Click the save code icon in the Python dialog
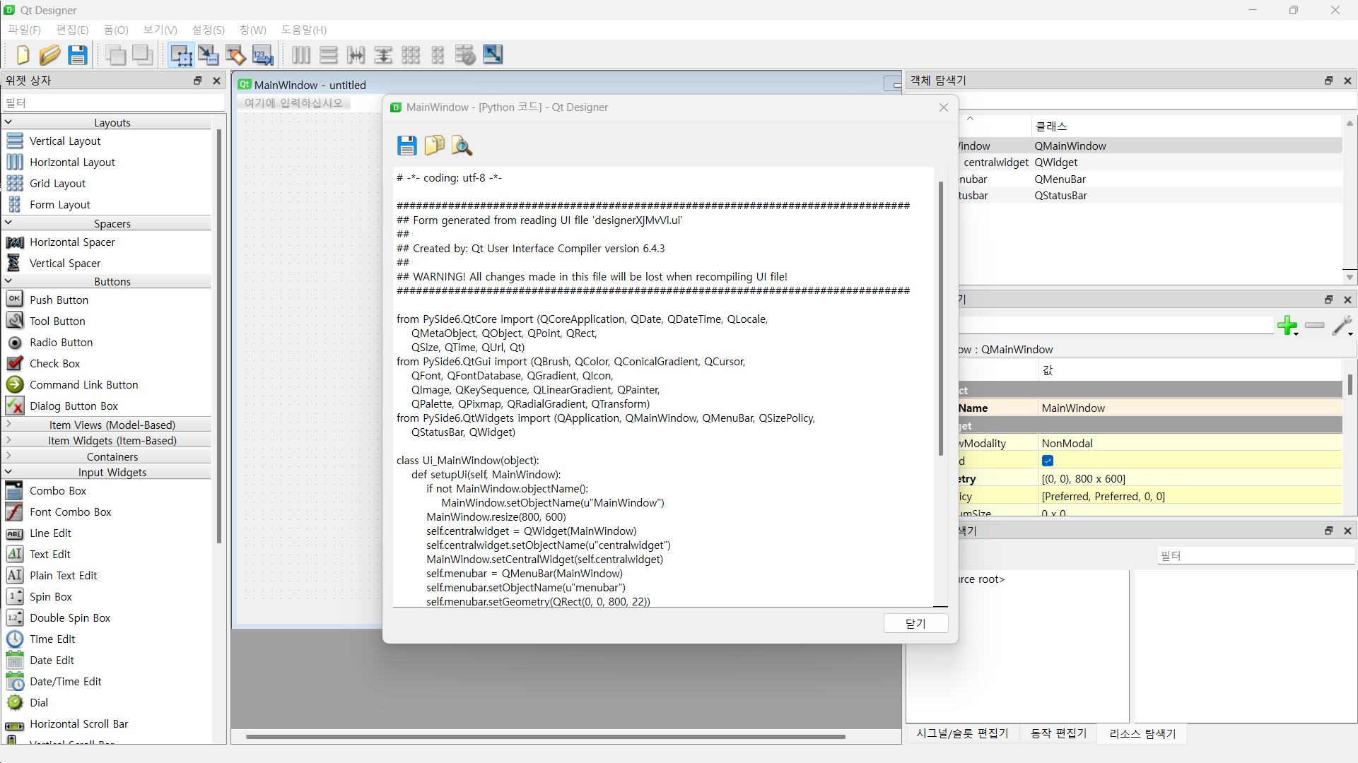Image resolution: width=1358 pixels, height=763 pixels. pos(406,146)
